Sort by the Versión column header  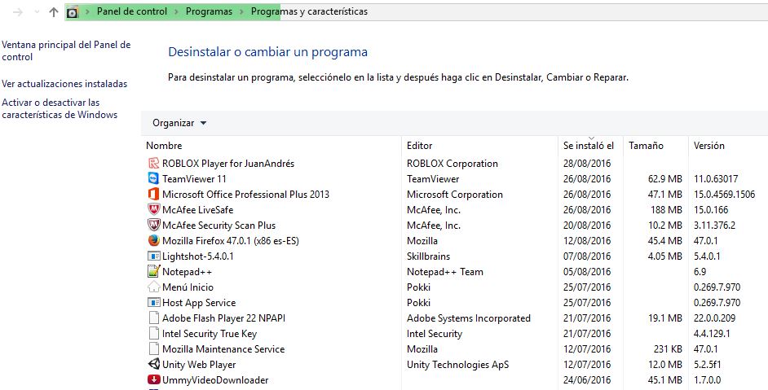coord(708,145)
